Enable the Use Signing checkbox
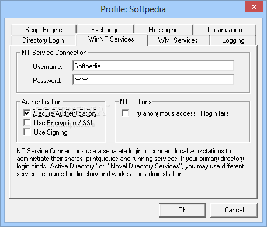 [x=27, y=132]
